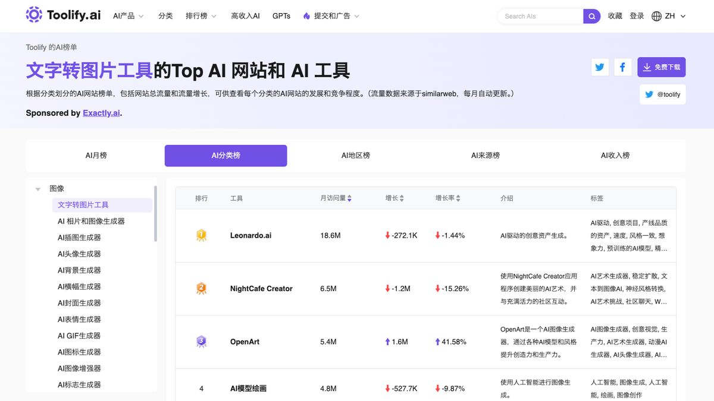The image size is (714, 401).
Task: Select AI背景生成器 category
Action: click(x=79, y=270)
